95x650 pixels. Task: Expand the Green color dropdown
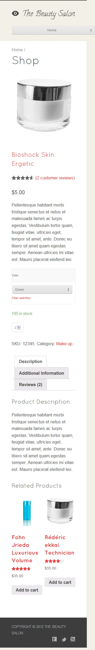[x=42, y=290]
